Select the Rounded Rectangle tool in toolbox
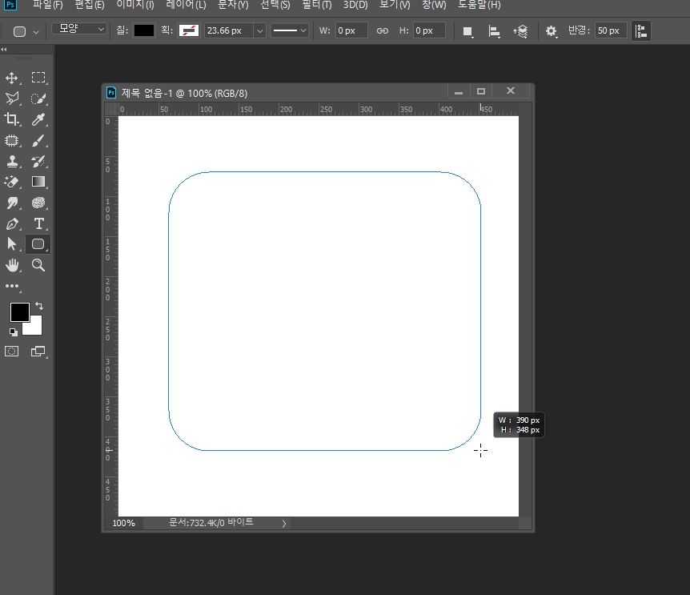690x595 pixels. point(38,244)
